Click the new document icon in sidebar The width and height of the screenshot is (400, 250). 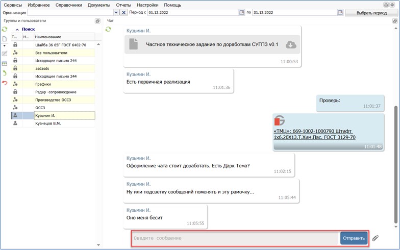(x=5, y=39)
